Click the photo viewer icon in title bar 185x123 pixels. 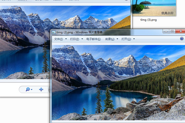(x=54, y=32)
